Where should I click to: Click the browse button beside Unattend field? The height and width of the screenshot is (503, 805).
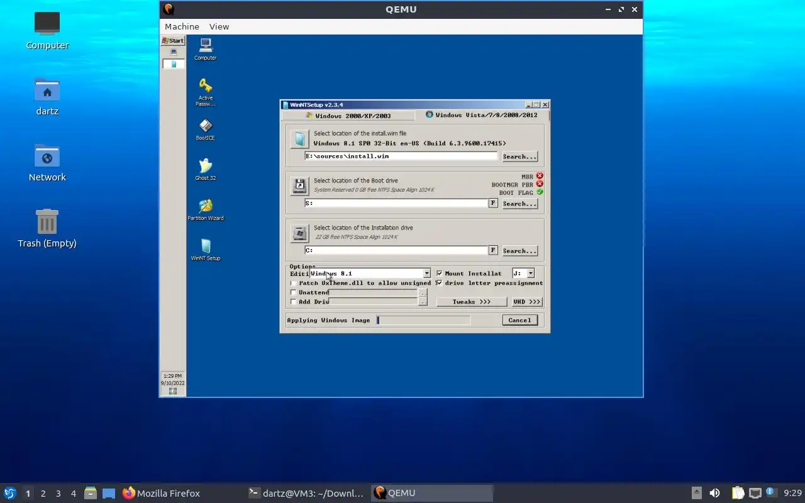pos(423,292)
